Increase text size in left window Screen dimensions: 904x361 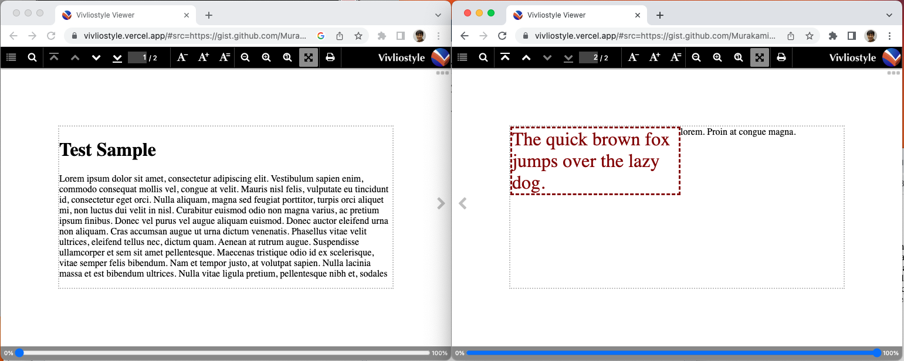click(x=204, y=57)
